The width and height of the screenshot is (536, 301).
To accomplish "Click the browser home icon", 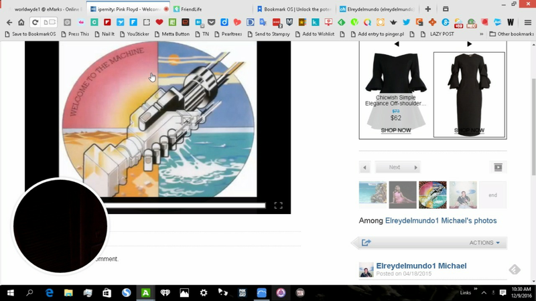I will [x=21, y=22].
